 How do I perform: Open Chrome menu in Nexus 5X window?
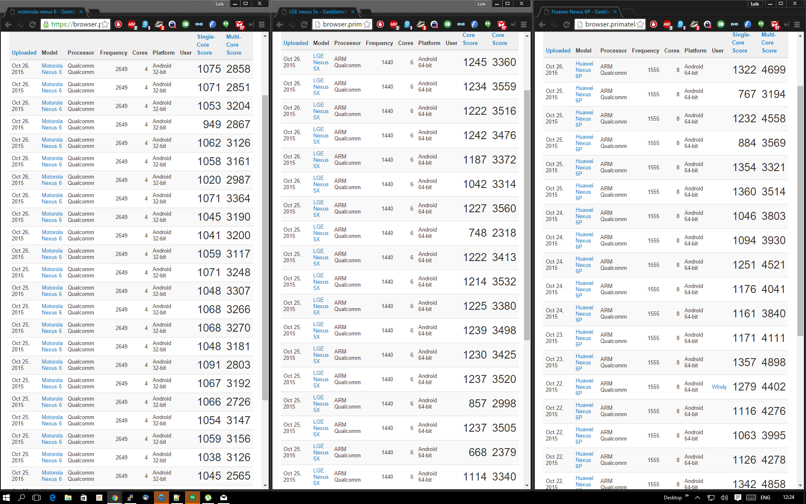523,24
